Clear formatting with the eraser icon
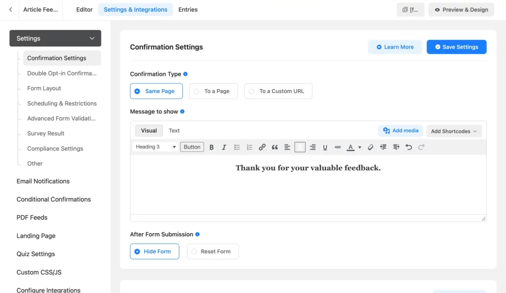The image size is (506, 293). [x=371, y=147]
